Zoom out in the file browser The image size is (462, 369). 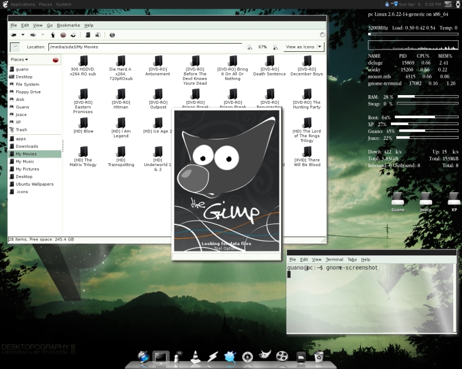250,47
